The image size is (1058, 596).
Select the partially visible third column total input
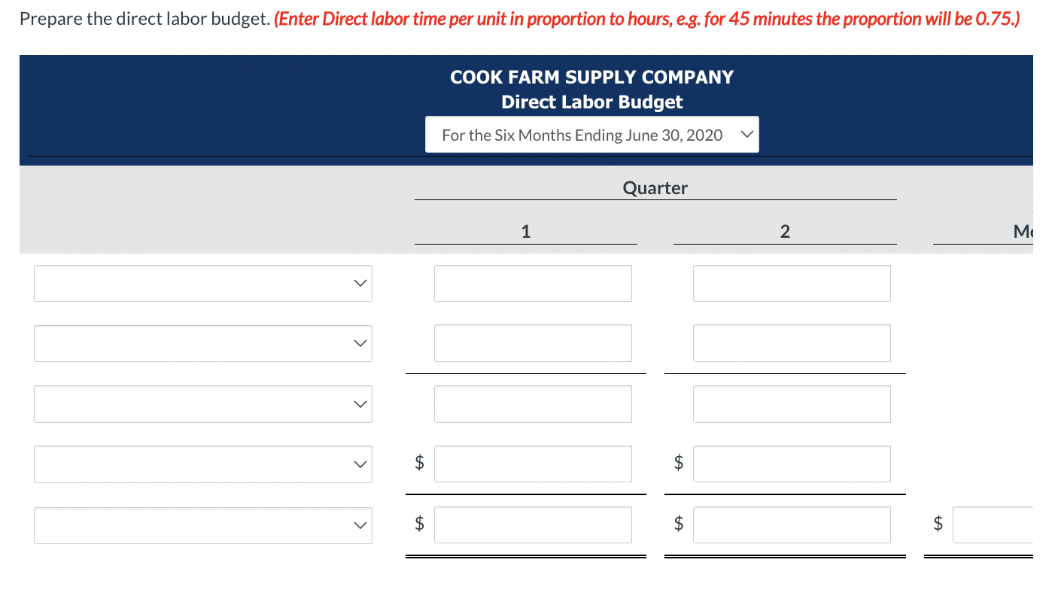[993, 525]
